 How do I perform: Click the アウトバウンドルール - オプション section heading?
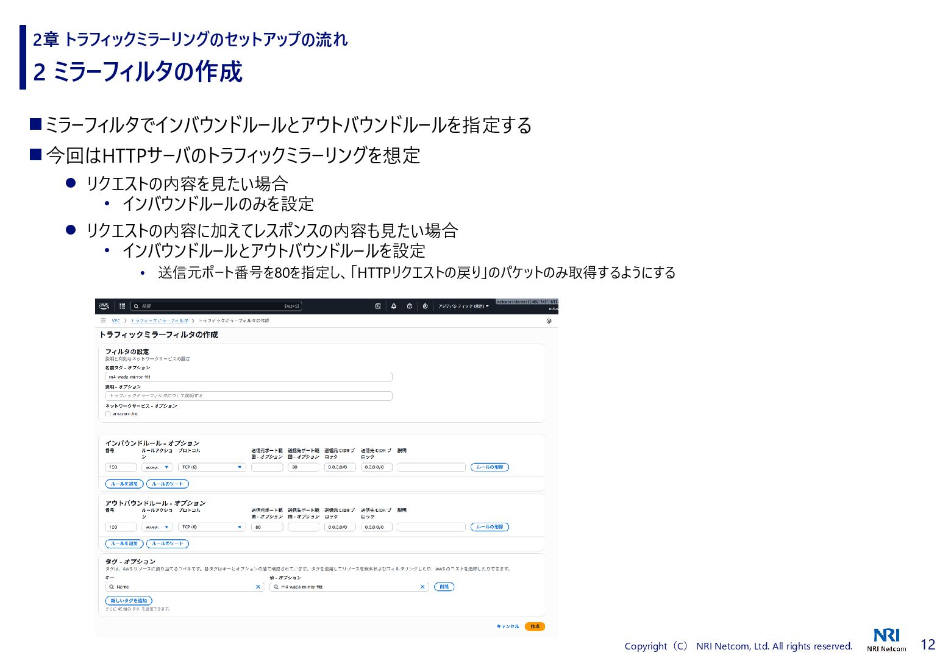[155, 503]
